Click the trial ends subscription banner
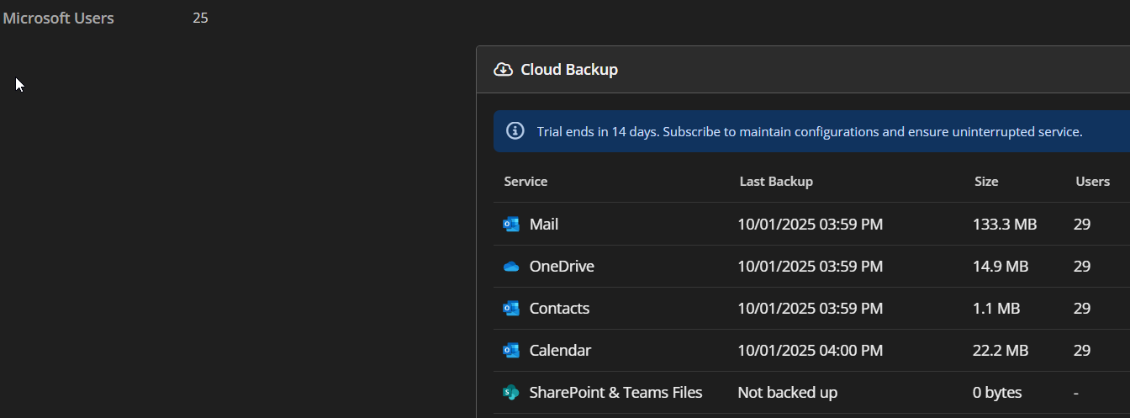Viewport: 1130px width, 418px height. tap(809, 132)
